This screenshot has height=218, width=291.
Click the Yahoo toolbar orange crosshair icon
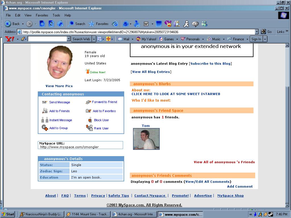click(108, 39)
